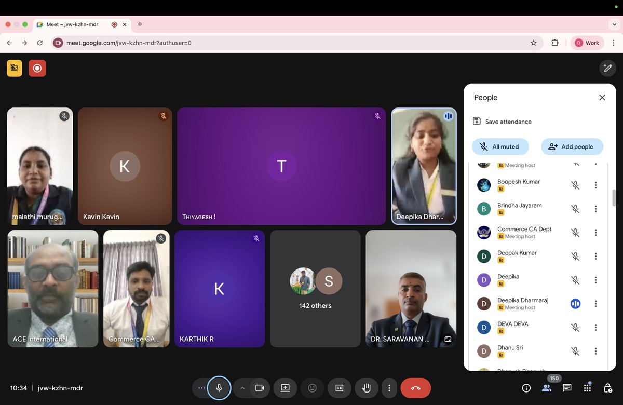The height and width of the screenshot is (405, 623).
Task: Bookmark this page with star icon
Action: (533, 43)
